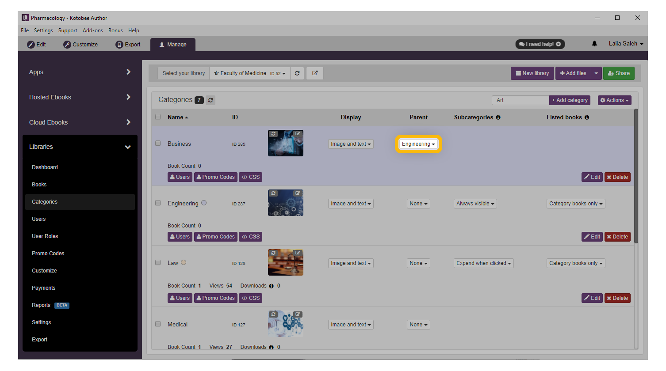Screen dimensions: 666x371
Task: Tick the select-all checkbox in table header
Action: pos(158,117)
